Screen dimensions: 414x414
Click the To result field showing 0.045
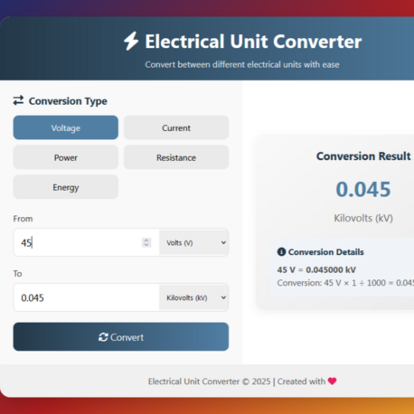tap(87, 297)
